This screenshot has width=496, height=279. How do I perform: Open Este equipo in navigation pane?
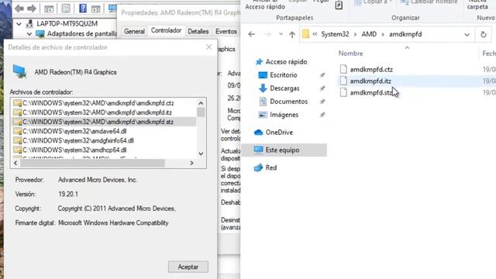(282, 150)
